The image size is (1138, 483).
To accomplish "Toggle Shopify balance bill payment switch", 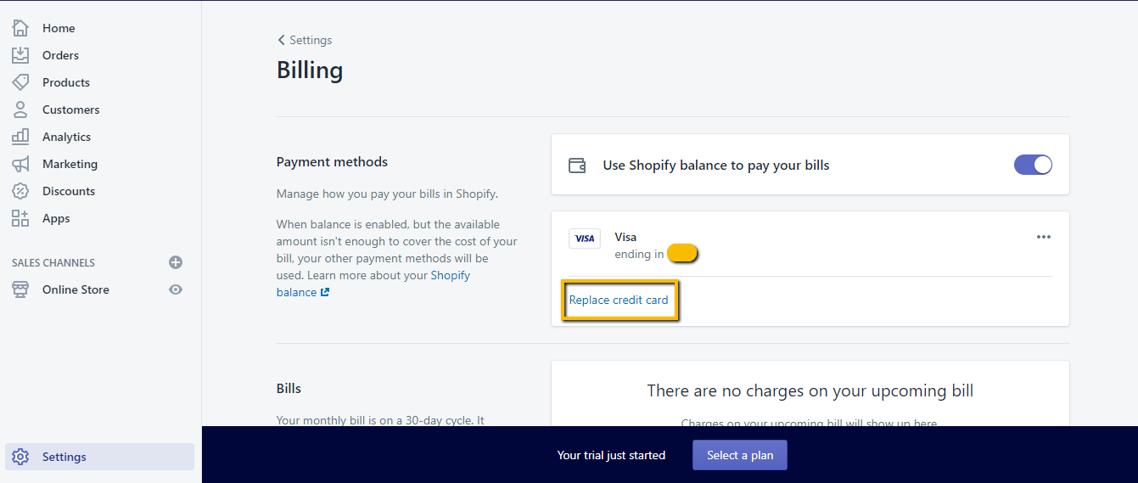I will [1033, 165].
